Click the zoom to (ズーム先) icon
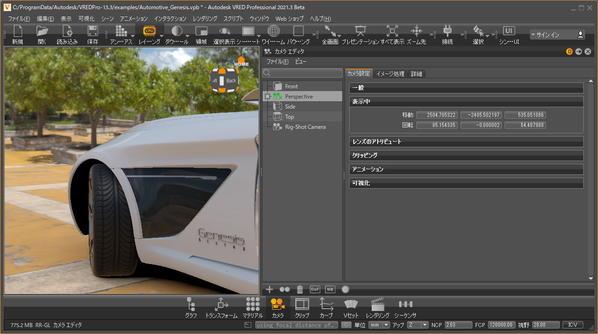Image resolution: width=598 pixels, height=334 pixels. click(x=417, y=31)
